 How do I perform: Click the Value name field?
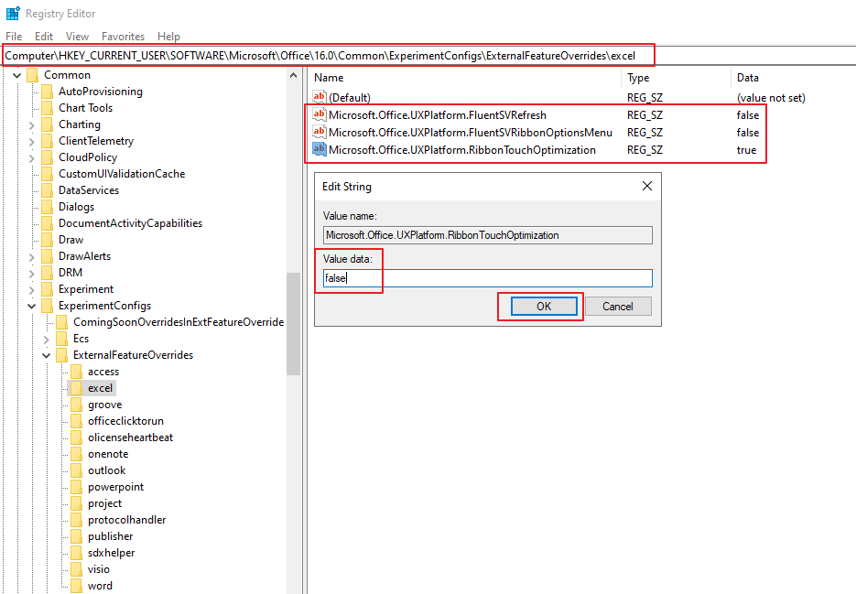(x=487, y=235)
